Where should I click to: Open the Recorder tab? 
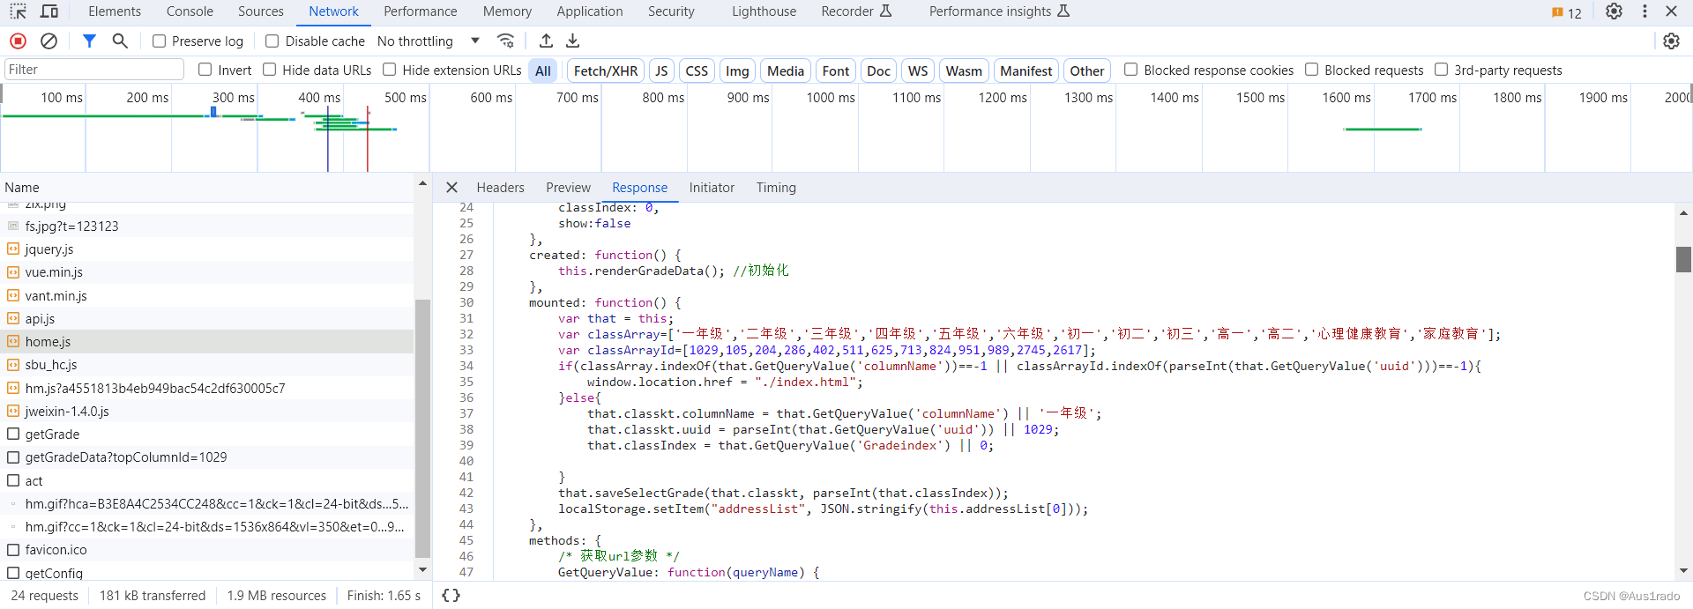[856, 11]
